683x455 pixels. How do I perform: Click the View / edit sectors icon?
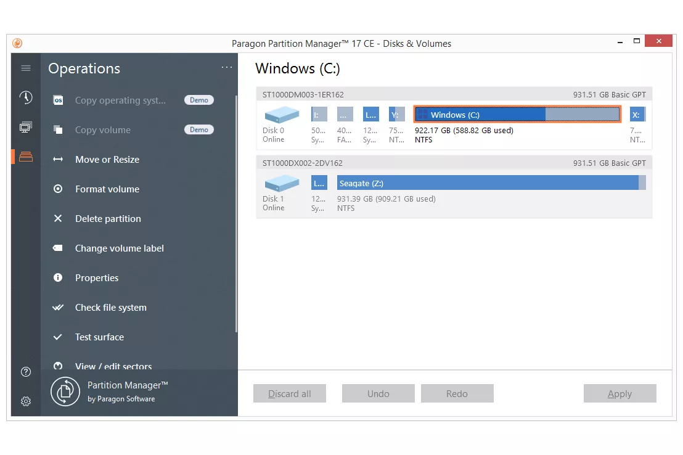(x=58, y=366)
